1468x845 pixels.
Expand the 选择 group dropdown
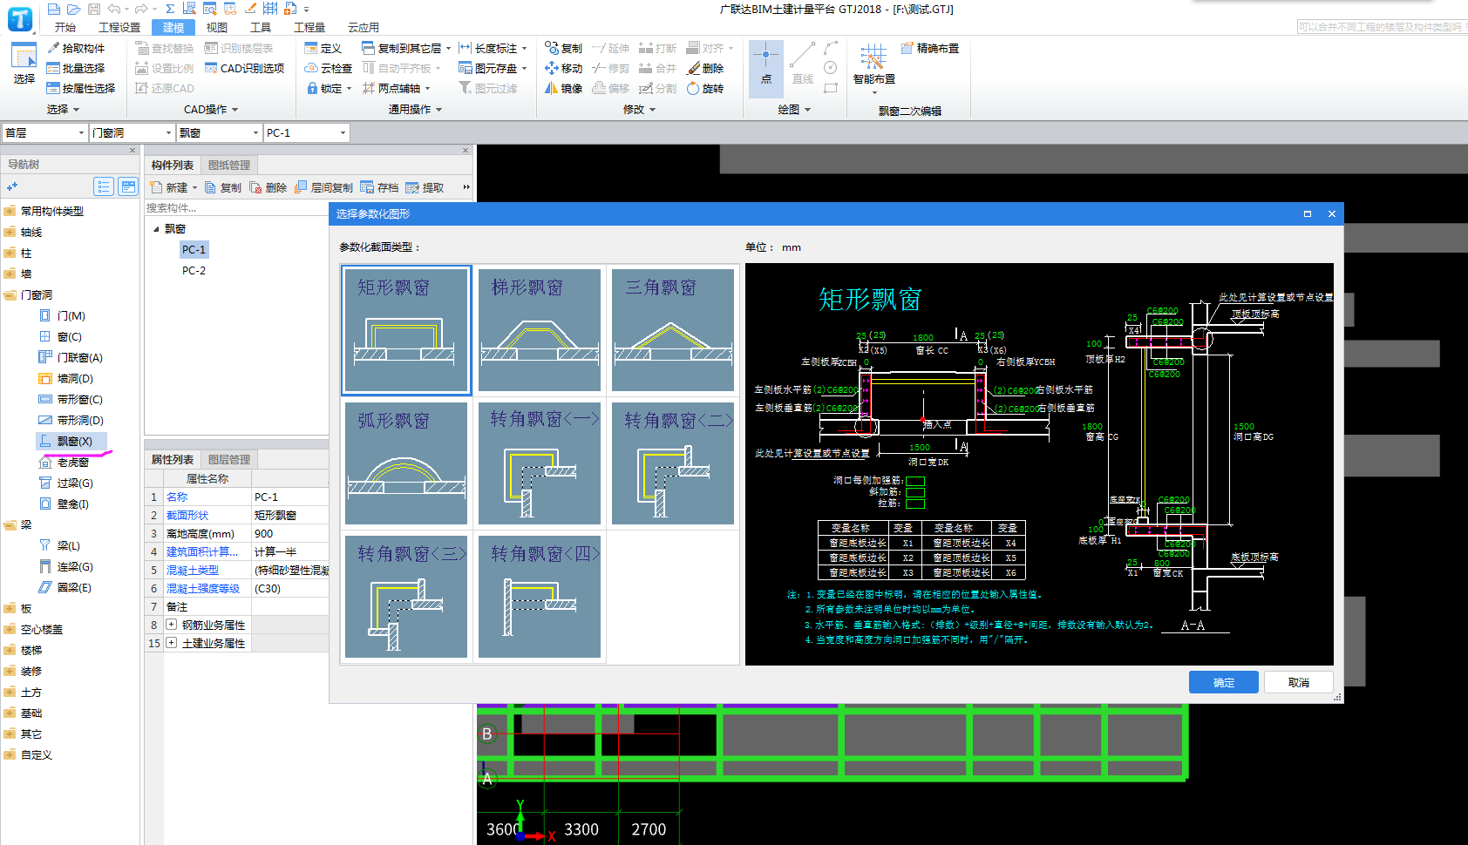63,109
